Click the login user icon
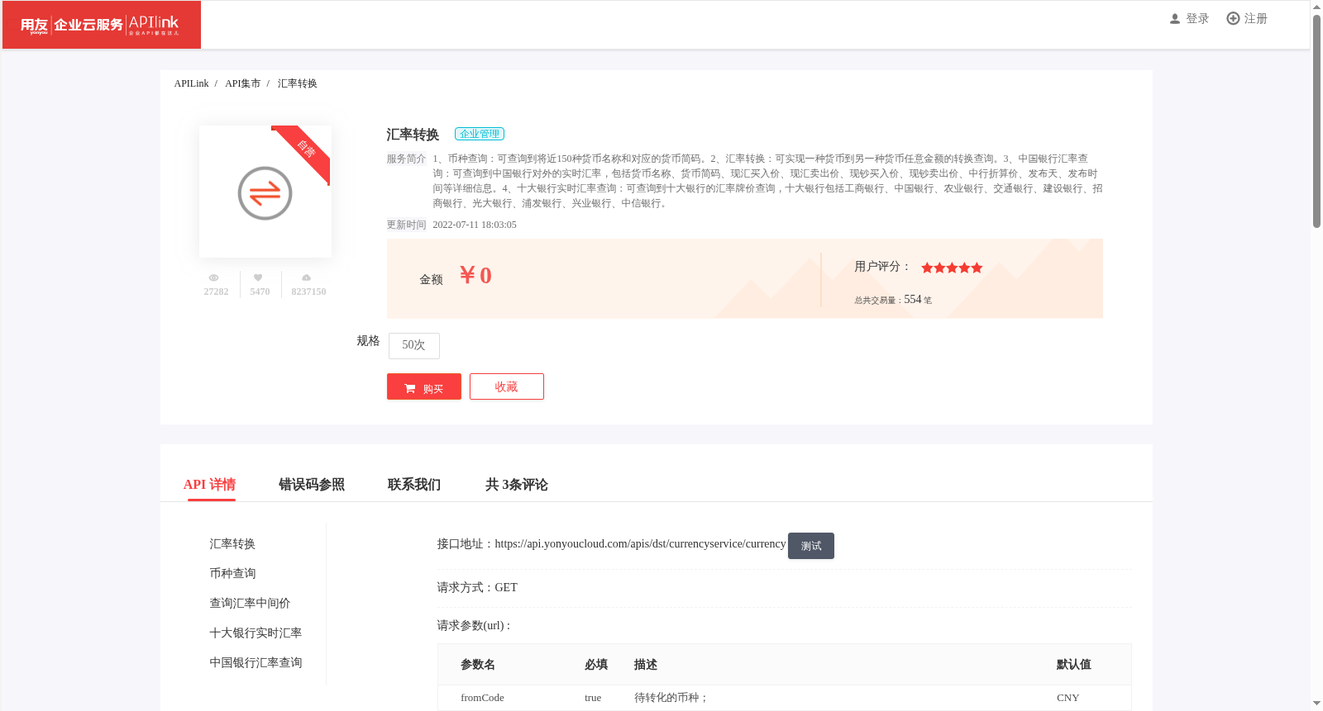The height and width of the screenshot is (711, 1323). pos(1174,19)
